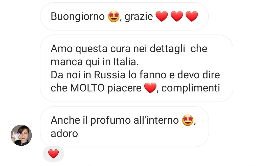Tap the heart reaction under the last message

pyautogui.click(x=53, y=154)
